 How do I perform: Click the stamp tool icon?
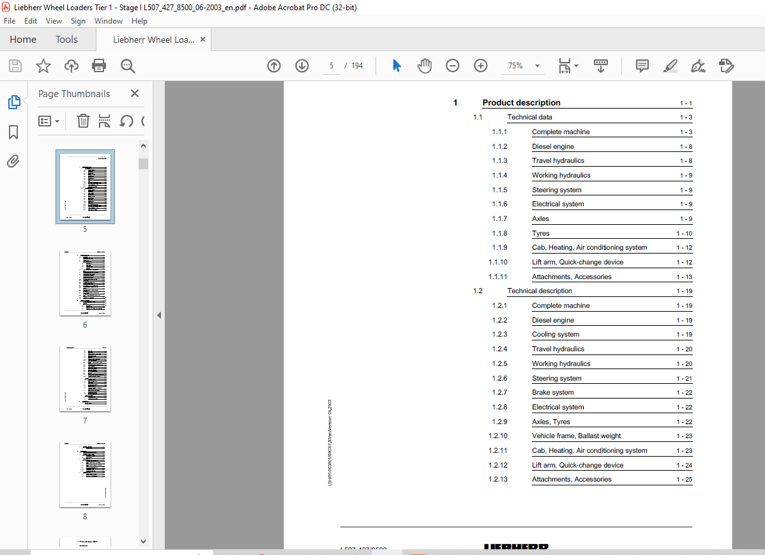726,66
